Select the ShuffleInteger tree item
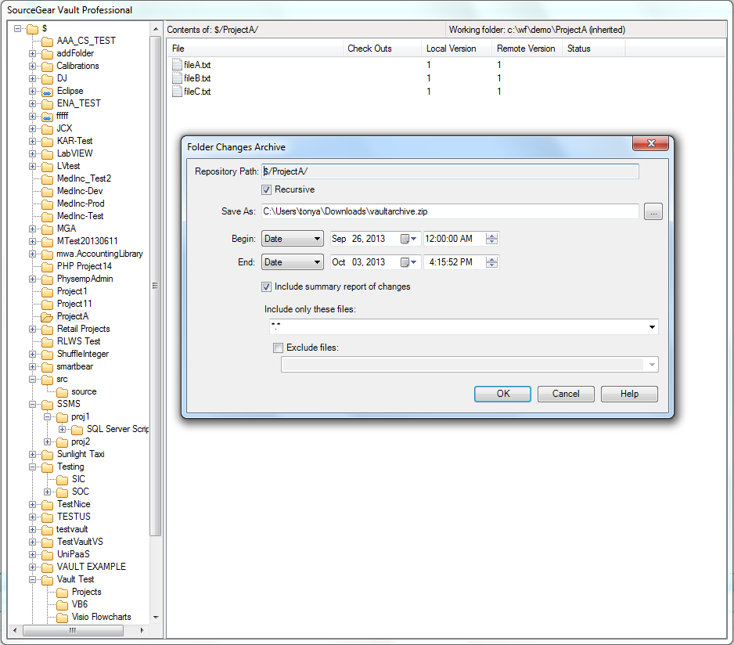The image size is (734, 645). coord(83,354)
